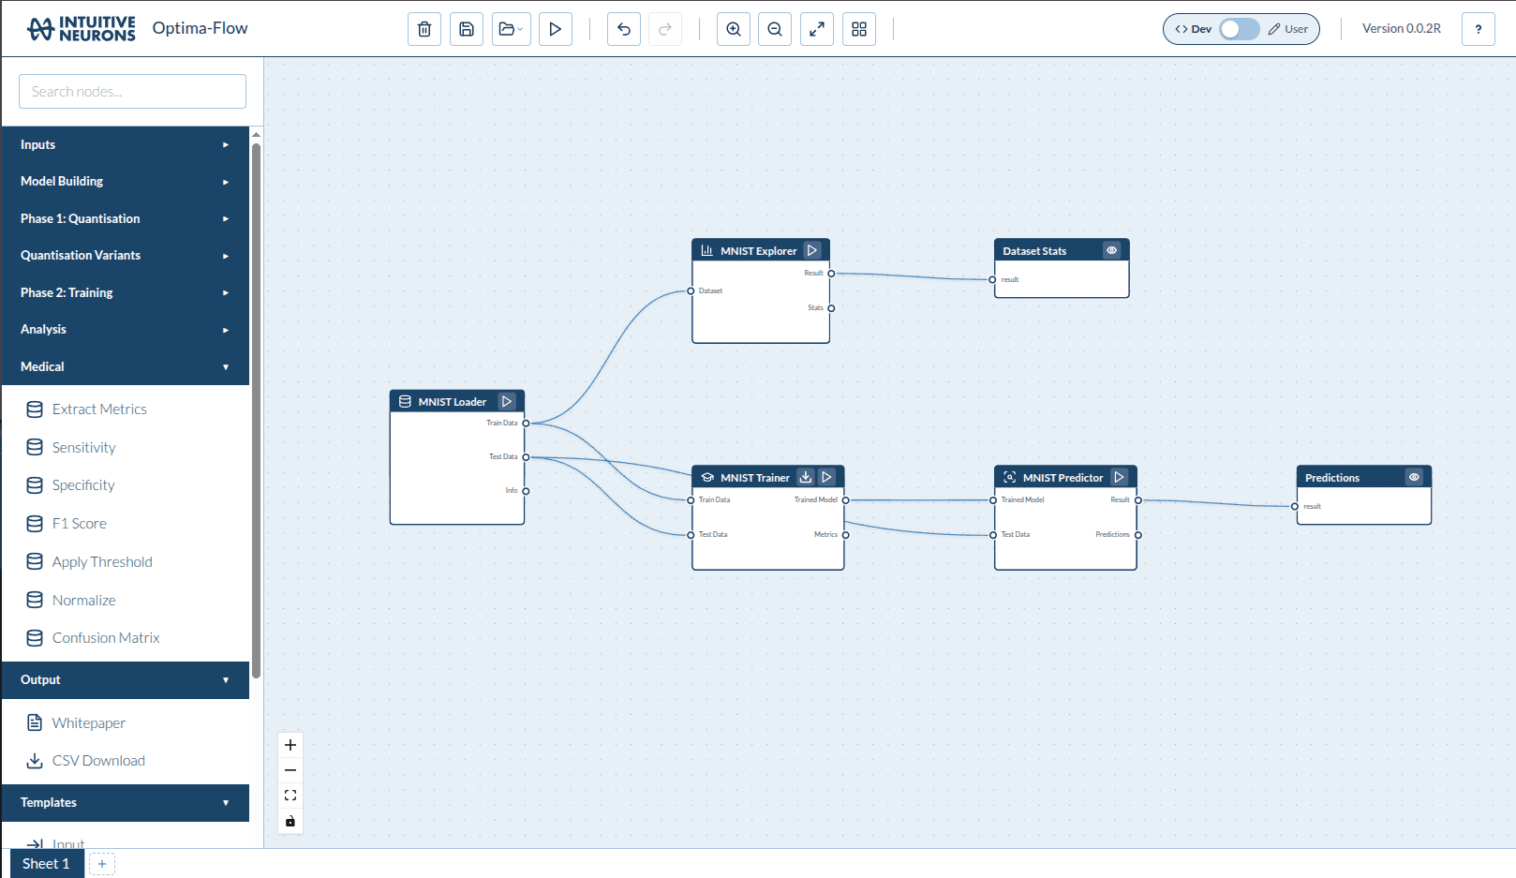Select the Dataset Stats node title

[1034, 251]
